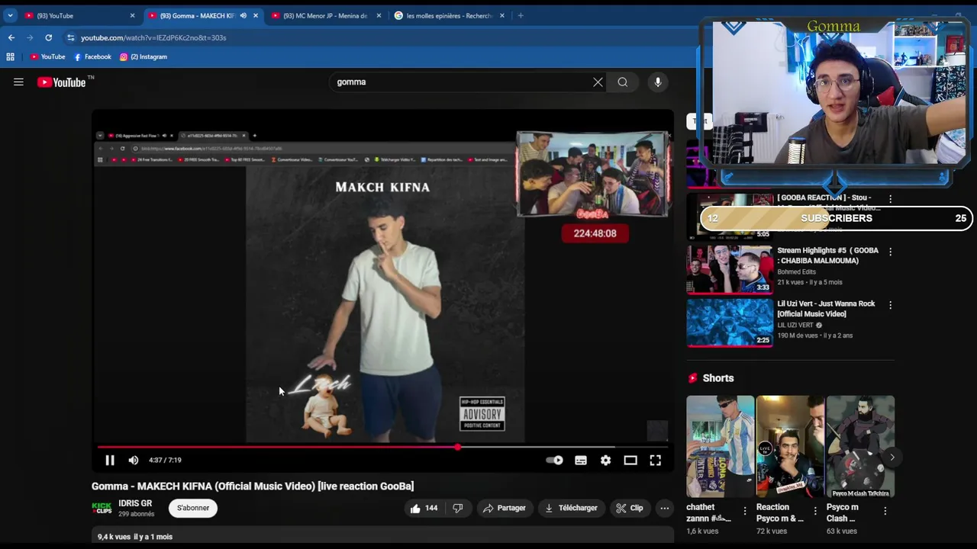Open options for Lil Uzi Vert video

pos(890,305)
